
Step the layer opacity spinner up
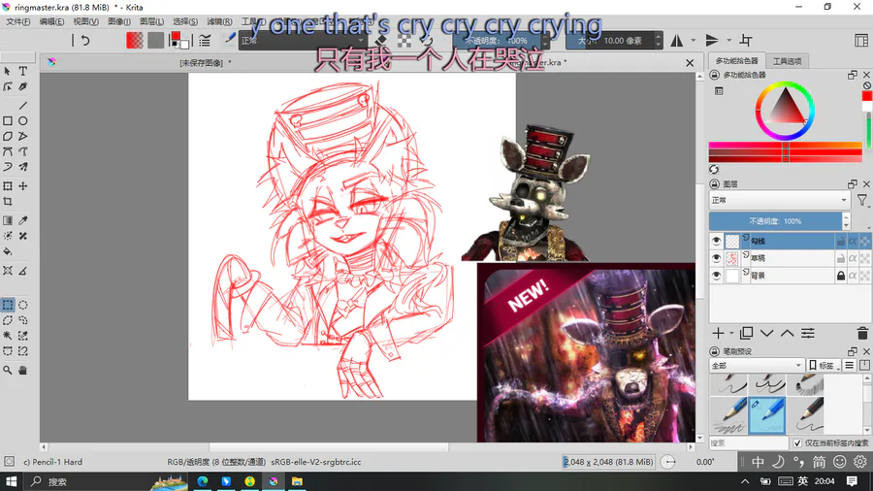point(846,217)
